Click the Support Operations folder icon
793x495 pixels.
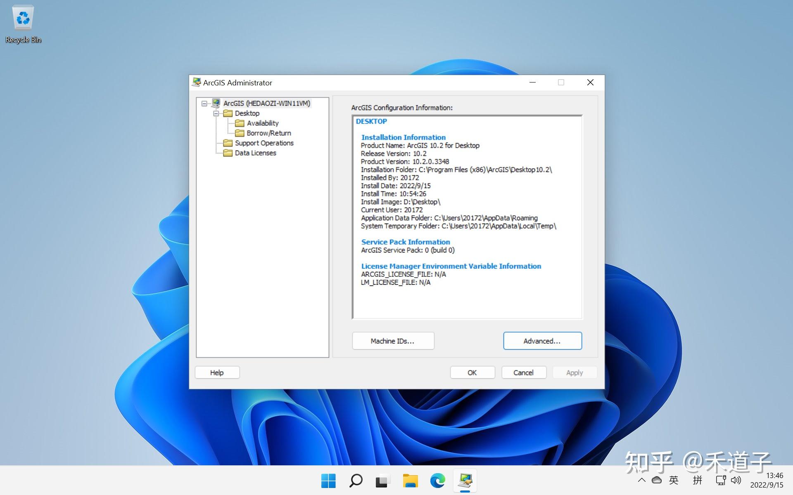(228, 143)
